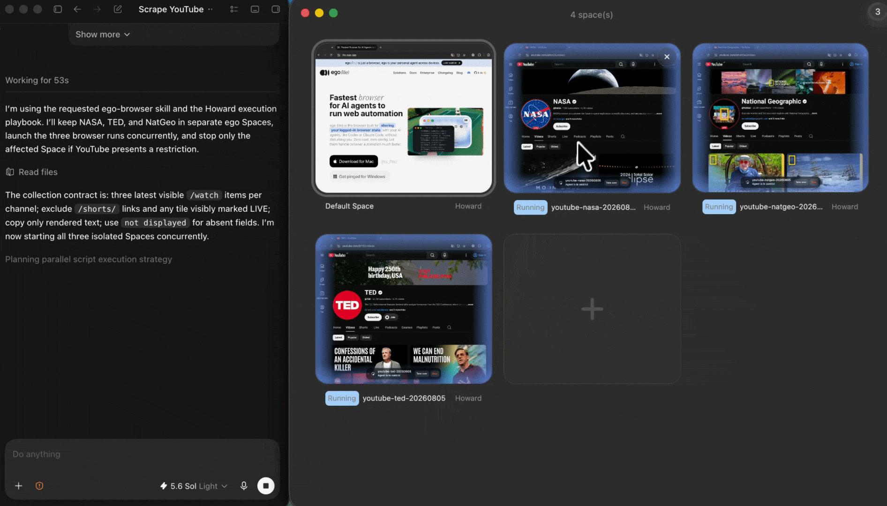Viewport: 887px width, 506px height.
Task: Toggle the left sidebar icon in chat toolbar
Action: point(58,9)
